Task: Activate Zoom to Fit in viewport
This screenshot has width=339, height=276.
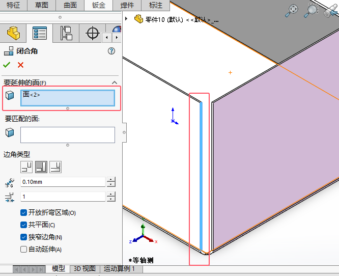Action: click(x=292, y=10)
